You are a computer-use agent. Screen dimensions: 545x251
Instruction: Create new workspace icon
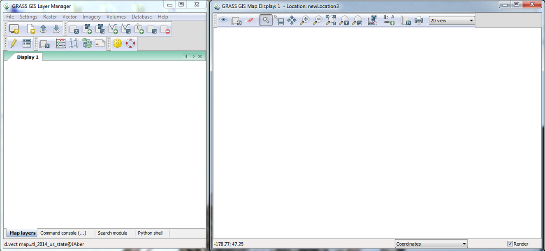coord(31,29)
